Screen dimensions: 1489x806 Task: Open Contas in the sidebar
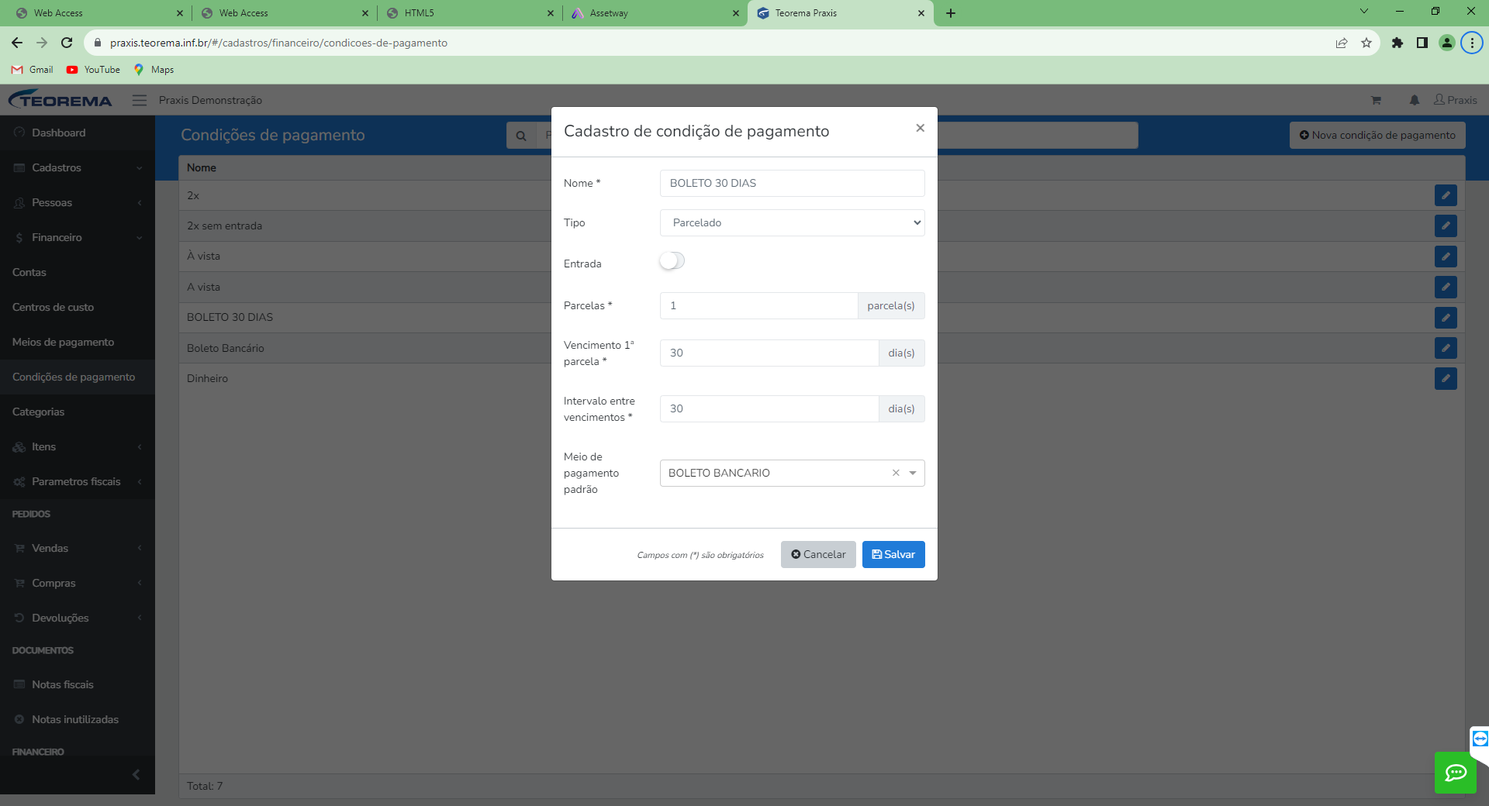78,272
